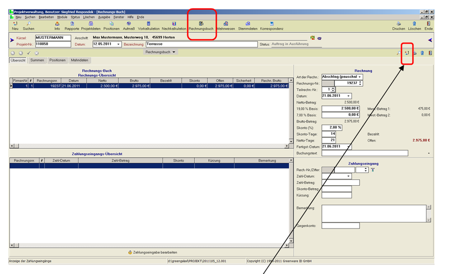Click the Rapporte toolbar icon
This screenshot has width=454, height=274.
(x=72, y=25)
